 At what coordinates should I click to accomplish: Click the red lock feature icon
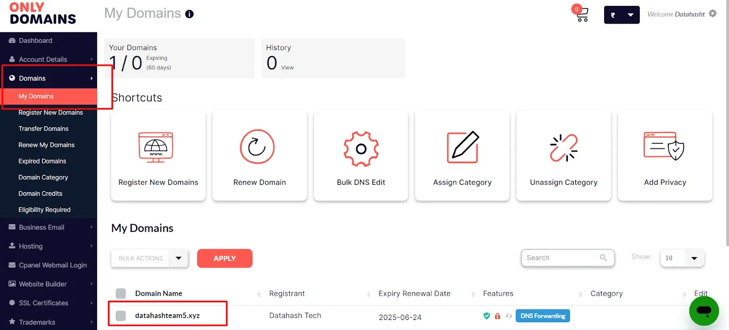pos(498,316)
